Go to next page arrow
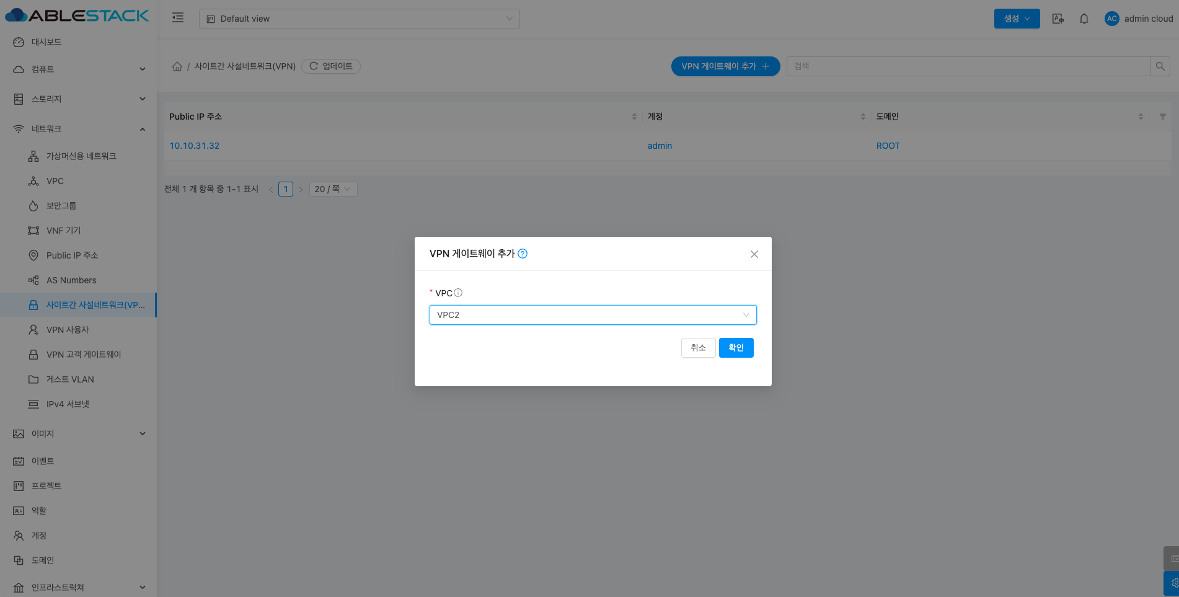The height and width of the screenshot is (597, 1179). point(301,189)
